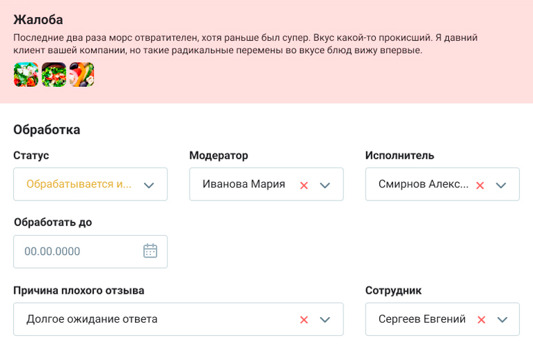Click the Обработать до date input field
533x344 pixels.
tap(76, 252)
